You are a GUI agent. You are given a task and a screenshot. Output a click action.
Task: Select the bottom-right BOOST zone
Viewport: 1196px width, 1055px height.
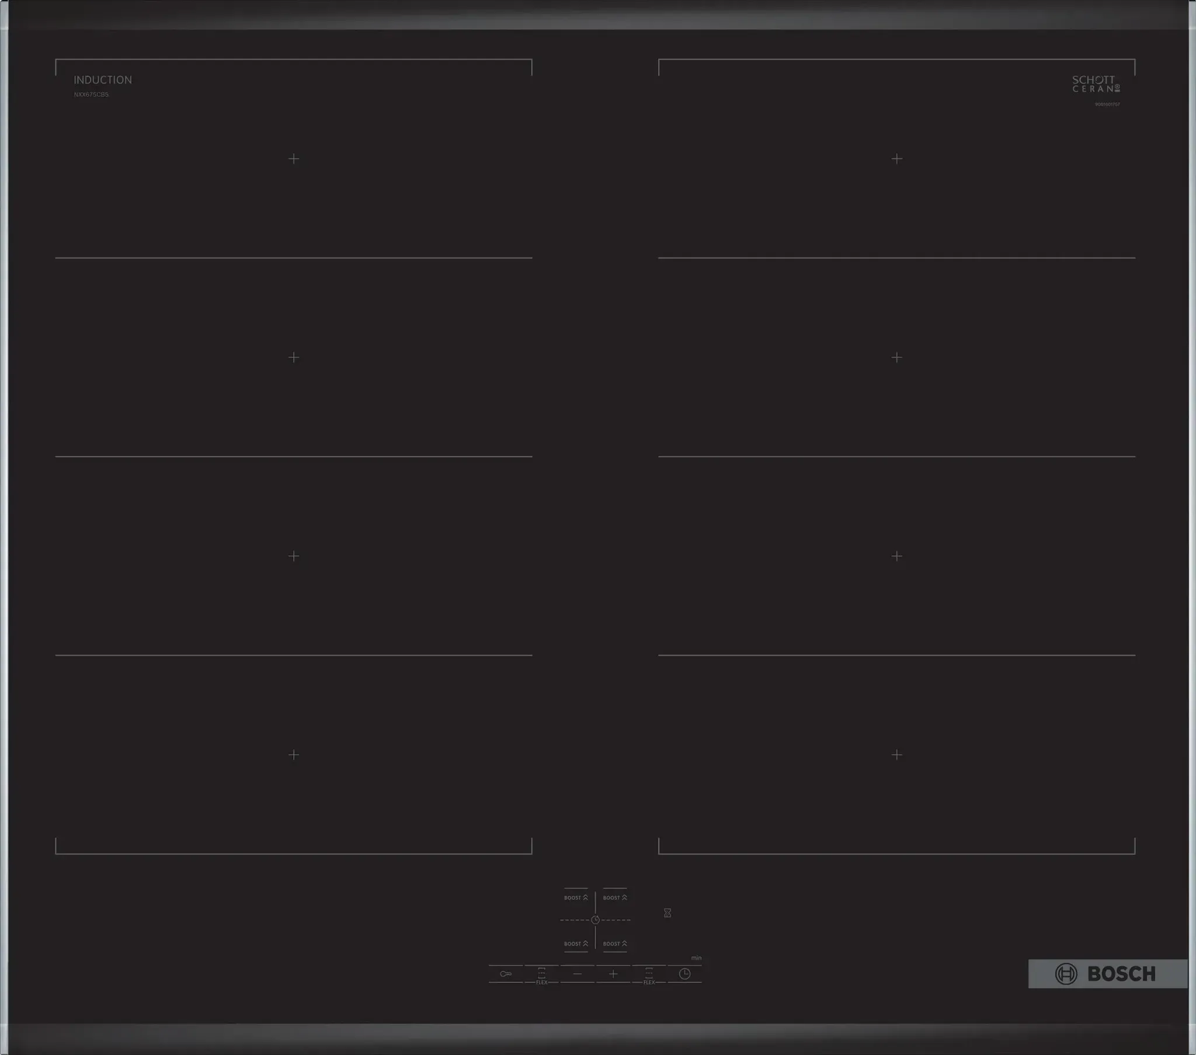[x=615, y=944]
